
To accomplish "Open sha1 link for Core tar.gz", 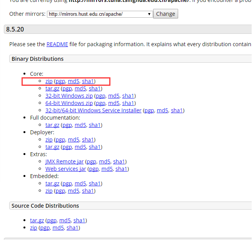I will tap(95, 88).
